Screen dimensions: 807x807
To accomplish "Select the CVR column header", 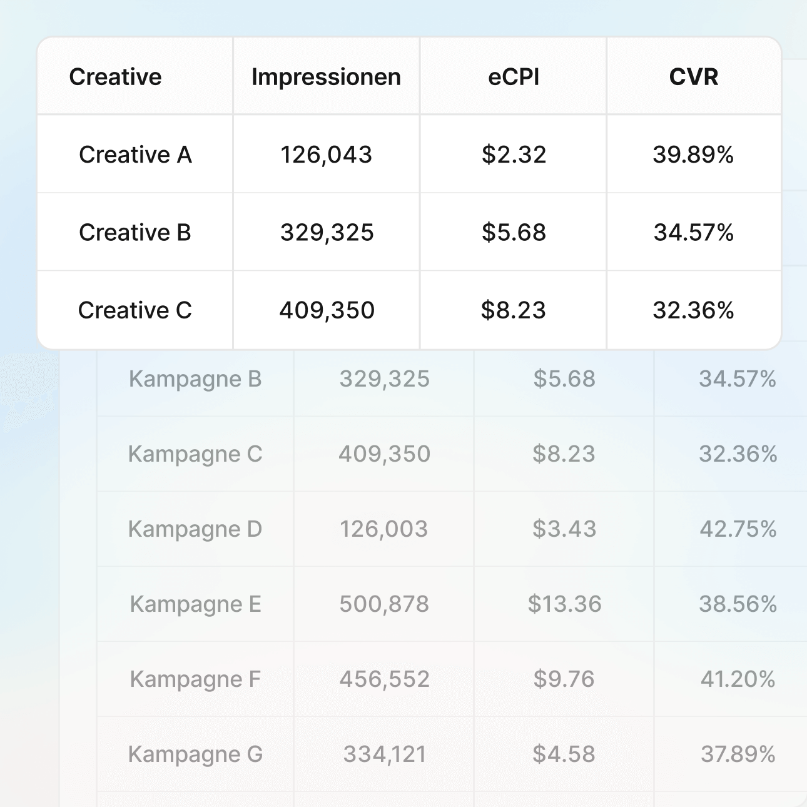I will pyautogui.click(x=694, y=77).
